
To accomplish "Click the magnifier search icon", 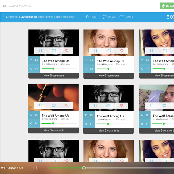I will pyautogui.click(x=5, y=6).
